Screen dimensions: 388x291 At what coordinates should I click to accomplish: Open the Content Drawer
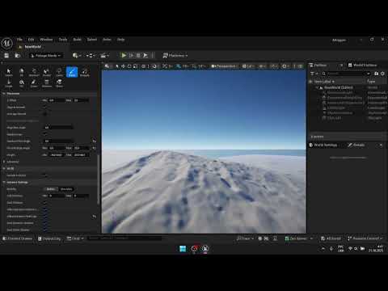point(17,238)
